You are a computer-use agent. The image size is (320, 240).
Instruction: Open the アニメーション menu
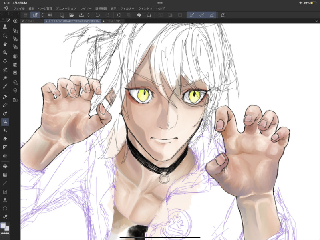[66, 8]
